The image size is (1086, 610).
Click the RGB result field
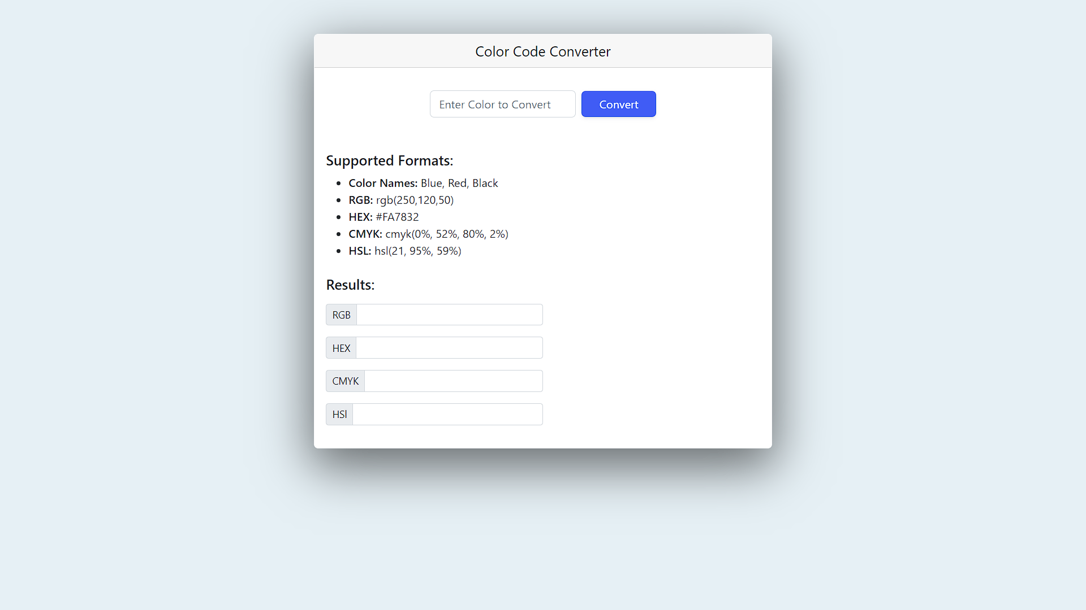449,315
